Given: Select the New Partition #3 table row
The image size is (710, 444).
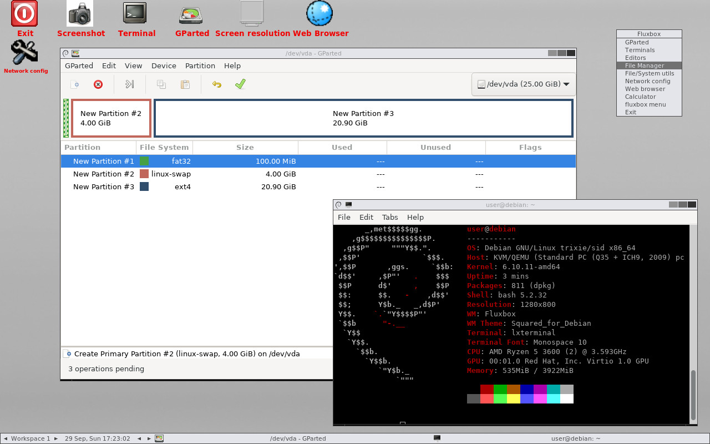Looking at the screenshot, I should pyautogui.click(x=318, y=186).
